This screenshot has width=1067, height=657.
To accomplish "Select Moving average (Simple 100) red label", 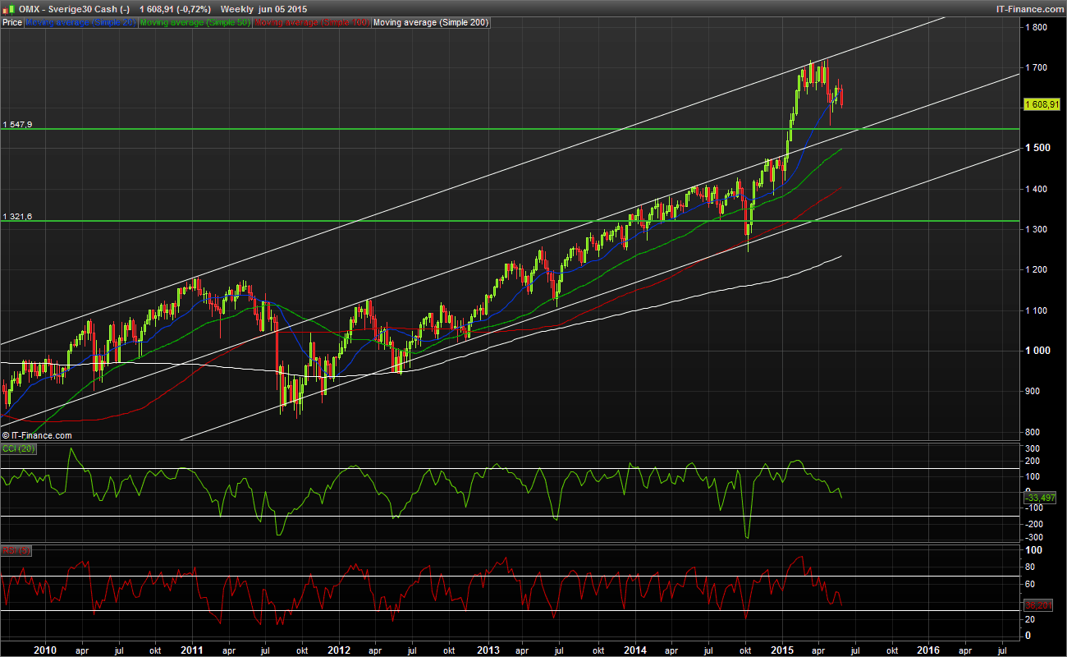I will coord(311,23).
